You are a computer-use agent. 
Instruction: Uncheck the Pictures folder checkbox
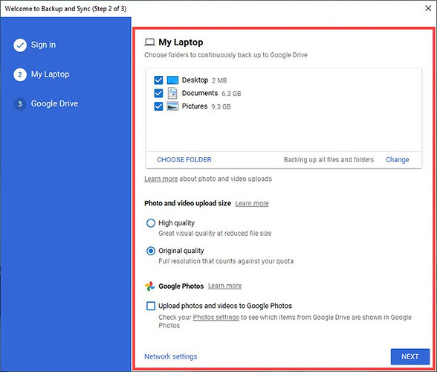[x=158, y=106]
